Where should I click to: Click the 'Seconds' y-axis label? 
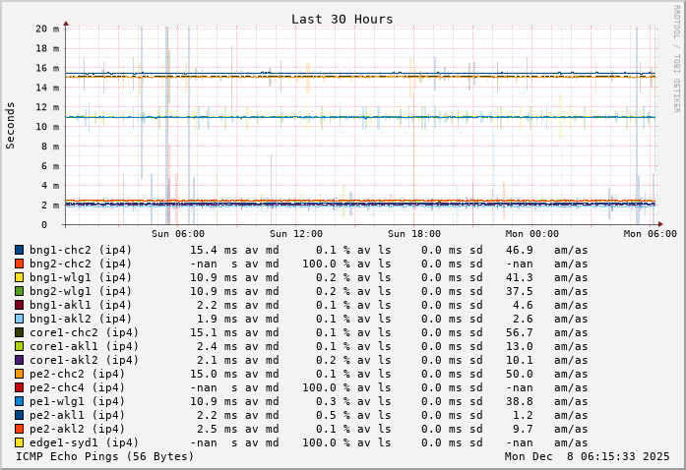coord(11,125)
